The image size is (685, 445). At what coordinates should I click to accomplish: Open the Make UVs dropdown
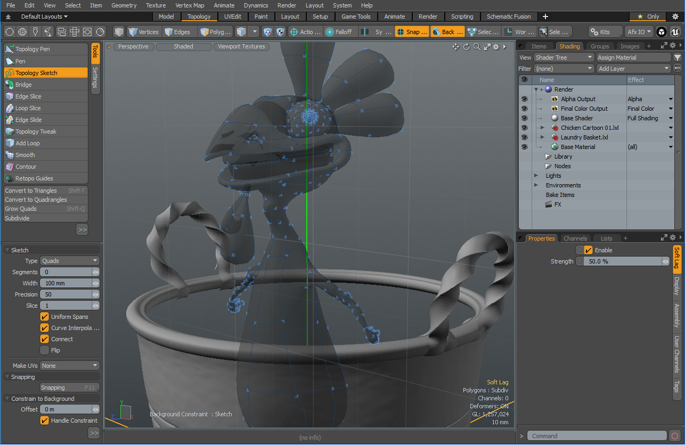click(69, 365)
